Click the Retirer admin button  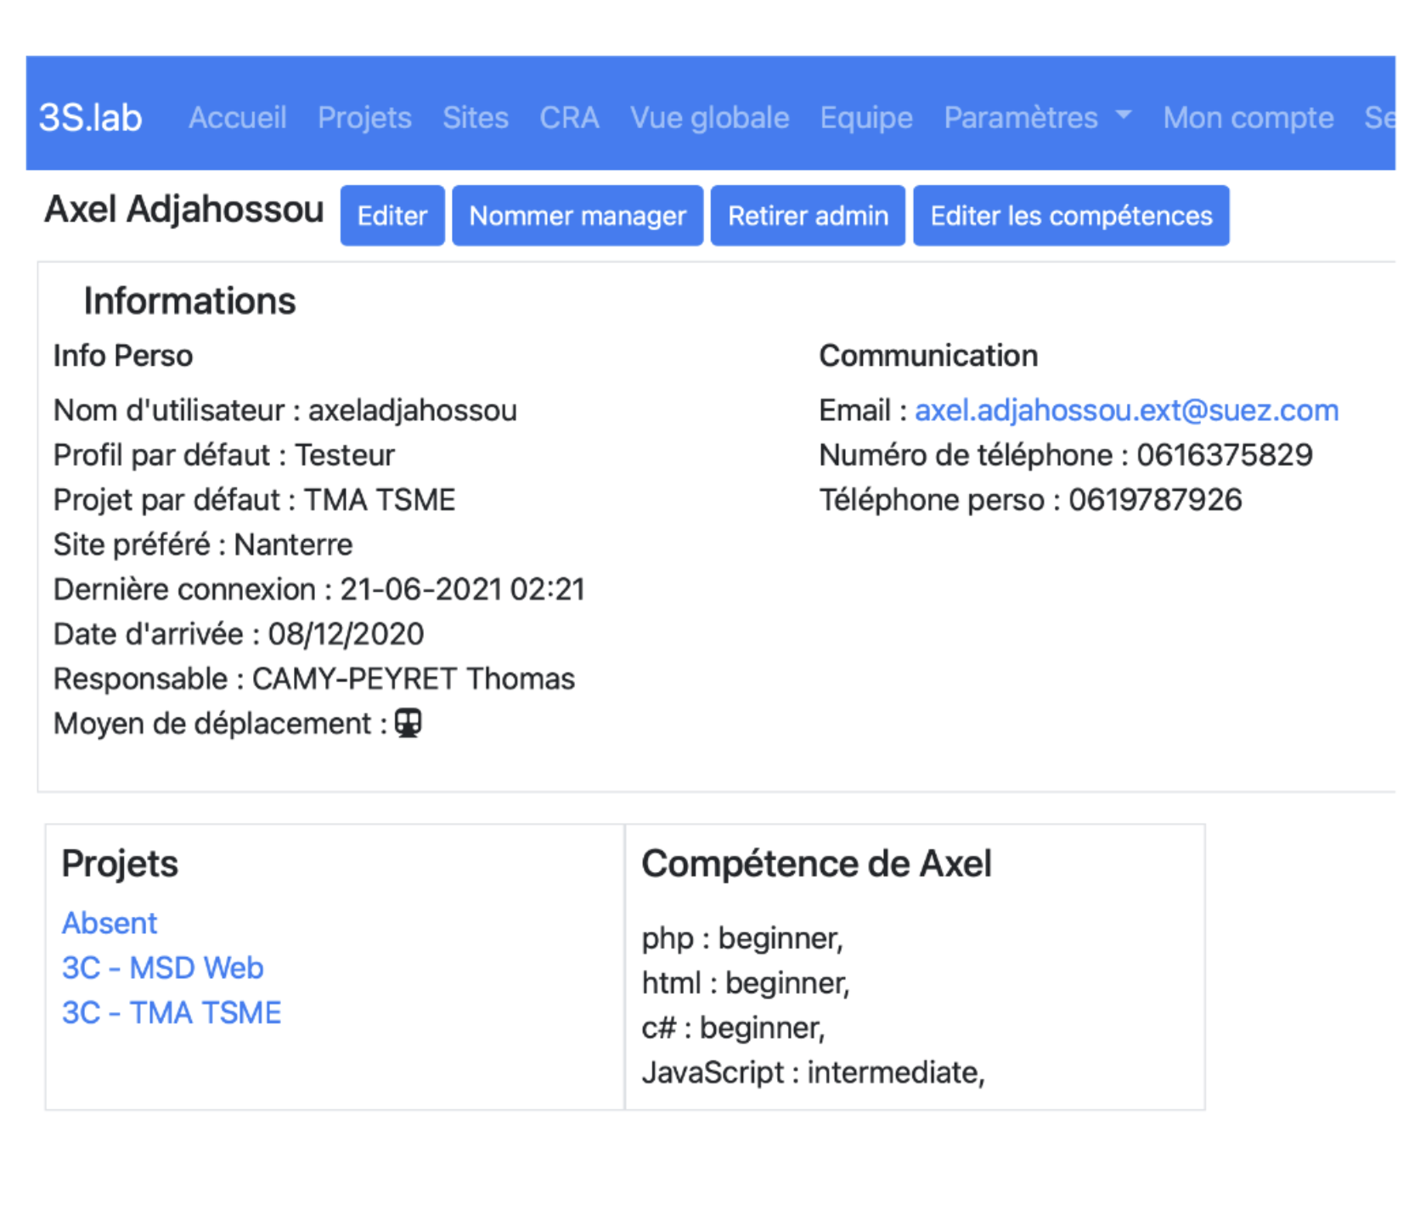click(x=808, y=216)
